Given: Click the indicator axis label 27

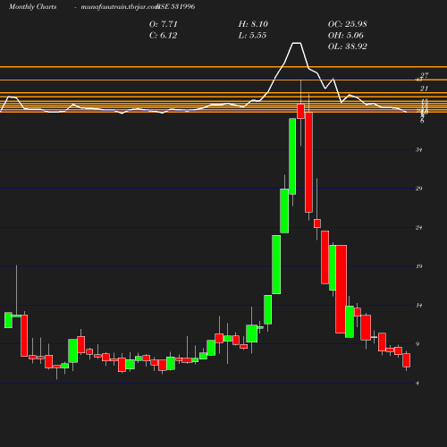Looking at the screenshot, I should (425, 75).
